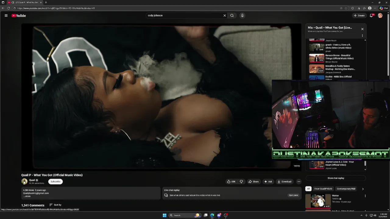The image size is (390, 219).
Task: Like the video with 69K likes
Action: point(231,182)
